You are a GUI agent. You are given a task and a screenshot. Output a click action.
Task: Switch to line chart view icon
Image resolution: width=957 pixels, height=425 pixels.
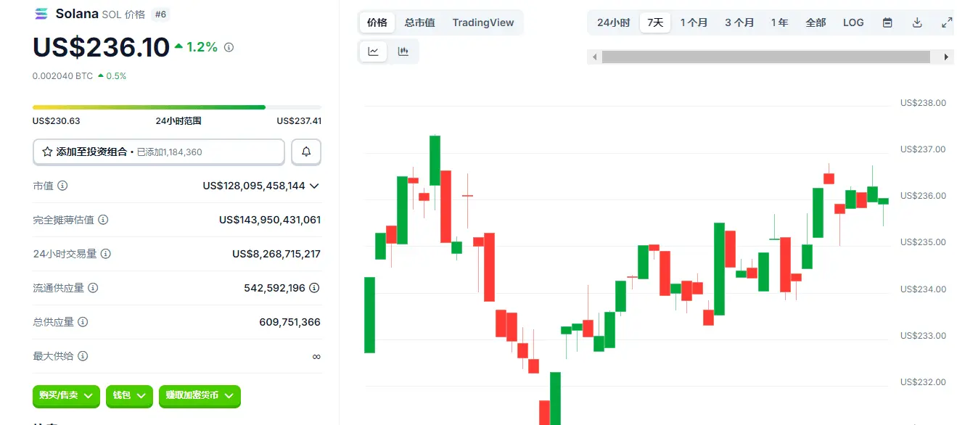[x=373, y=51]
